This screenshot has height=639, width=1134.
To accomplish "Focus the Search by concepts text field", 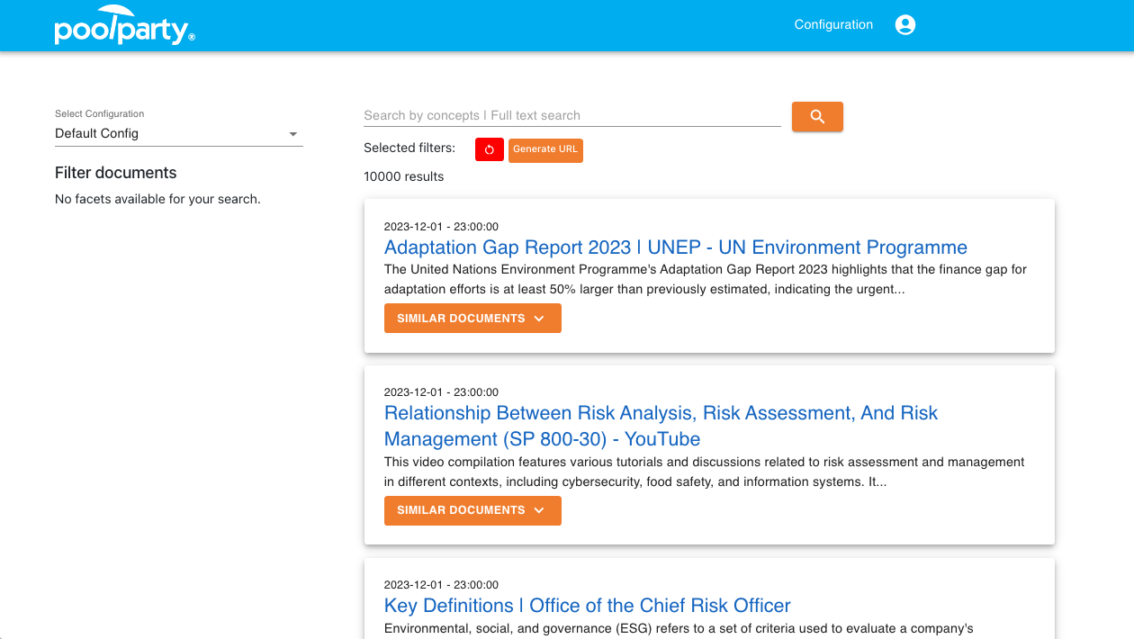I will pos(571,115).
